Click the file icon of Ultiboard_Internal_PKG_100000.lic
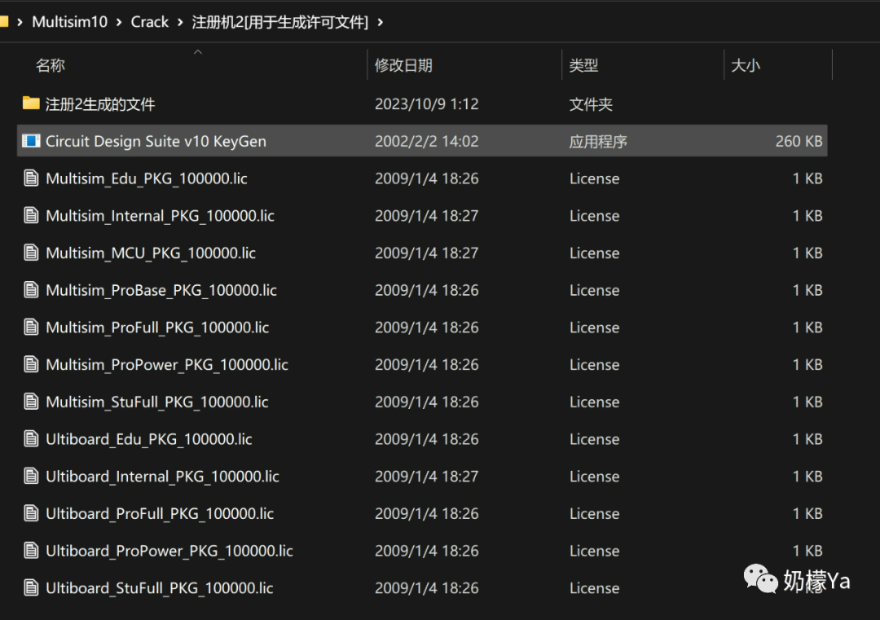This screenshot has height=620, width=880. click(31, 476)
